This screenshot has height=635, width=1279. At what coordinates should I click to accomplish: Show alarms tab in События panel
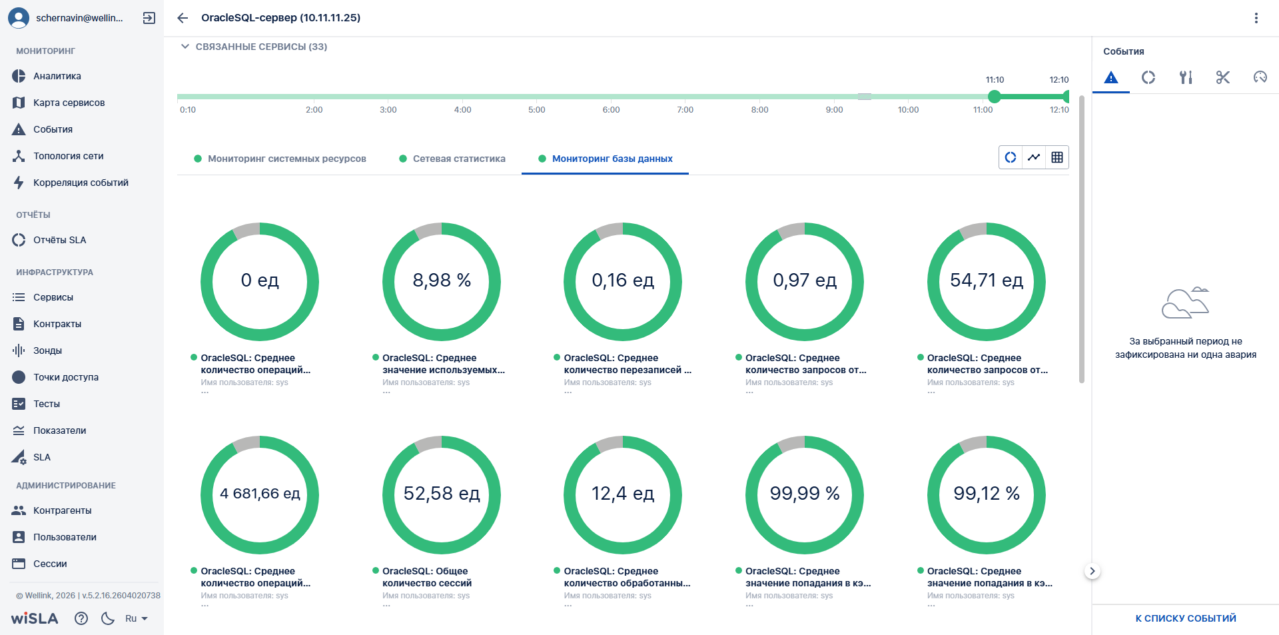1111,77
